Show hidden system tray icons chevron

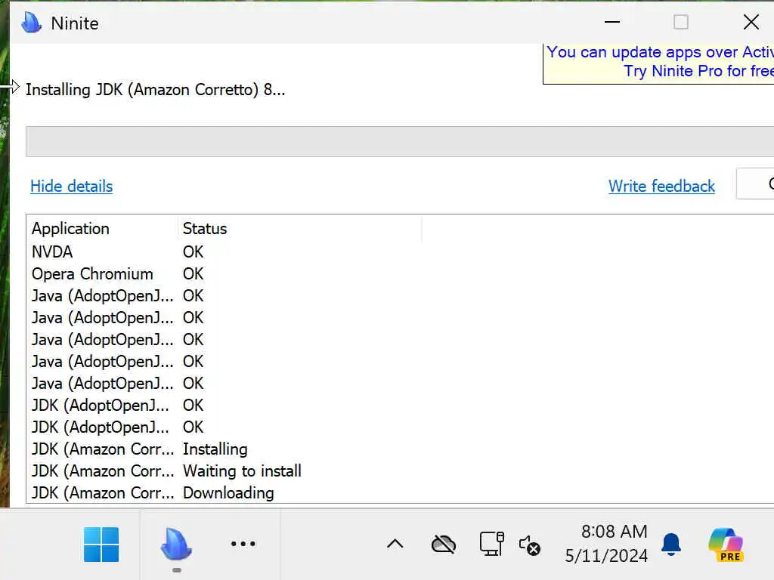pyautogui.click(x=395, y=544)
